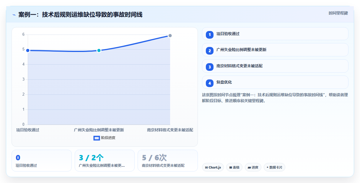Image resolution: width=360 pixels, height=183 pixels.
Task: Click the y-axis value 6
Action: pyautogui.click(x=23, y=35)
